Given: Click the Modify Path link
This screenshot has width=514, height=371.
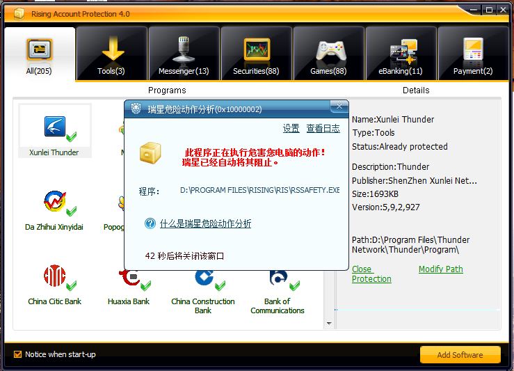Looking at the screenshot, I should coord(440,269).
